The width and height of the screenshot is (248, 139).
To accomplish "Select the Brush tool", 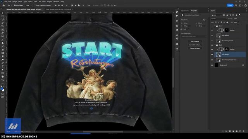I will [3, 39].
